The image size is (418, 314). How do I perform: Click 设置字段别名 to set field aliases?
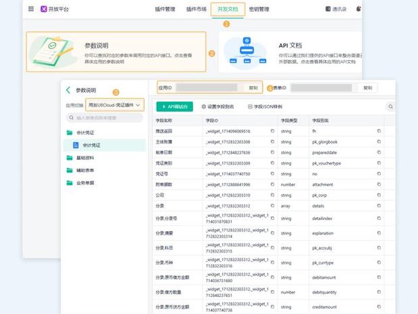coord(217,107)
